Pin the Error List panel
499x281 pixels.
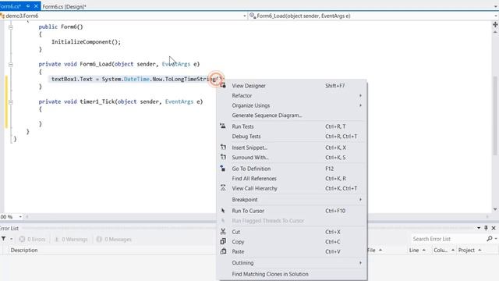coord(486,228)
